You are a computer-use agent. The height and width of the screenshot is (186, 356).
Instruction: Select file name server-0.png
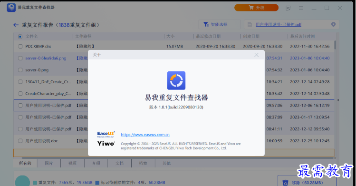point(37,70)
